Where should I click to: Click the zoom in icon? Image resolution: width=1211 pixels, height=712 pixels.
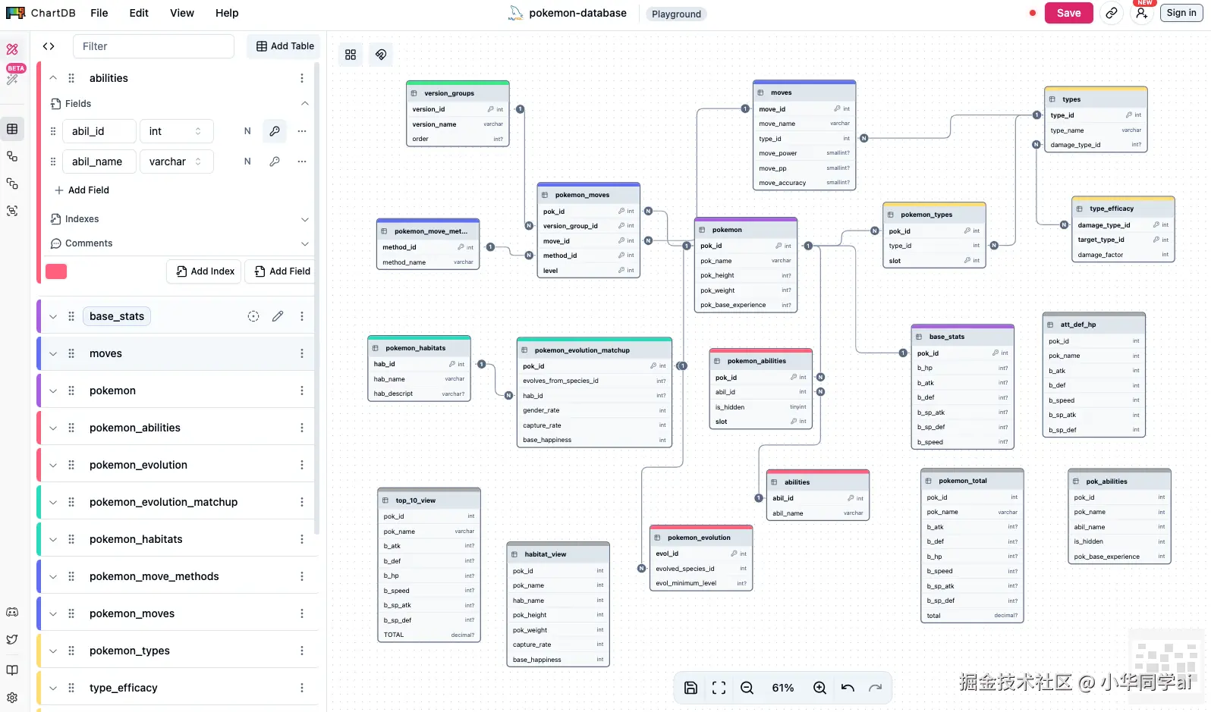(819, 688)
